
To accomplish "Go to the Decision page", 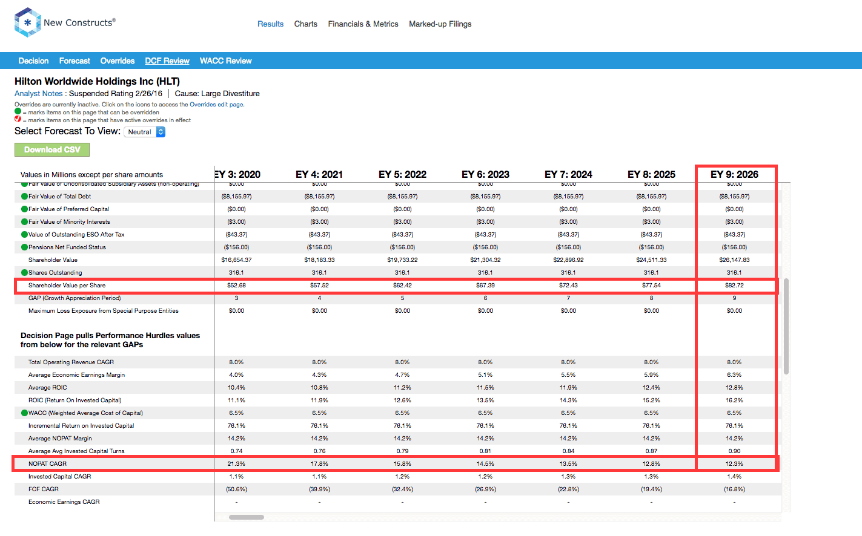I will pyautogui.click(x=33, y=61).
